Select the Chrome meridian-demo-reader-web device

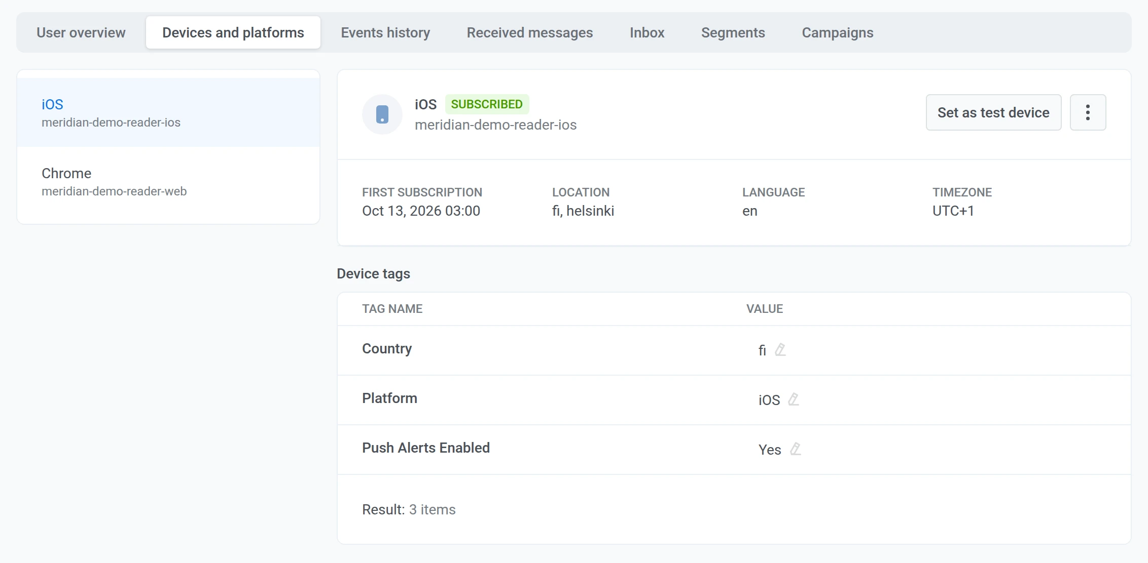pyautogui.click(x=168, y=181)
